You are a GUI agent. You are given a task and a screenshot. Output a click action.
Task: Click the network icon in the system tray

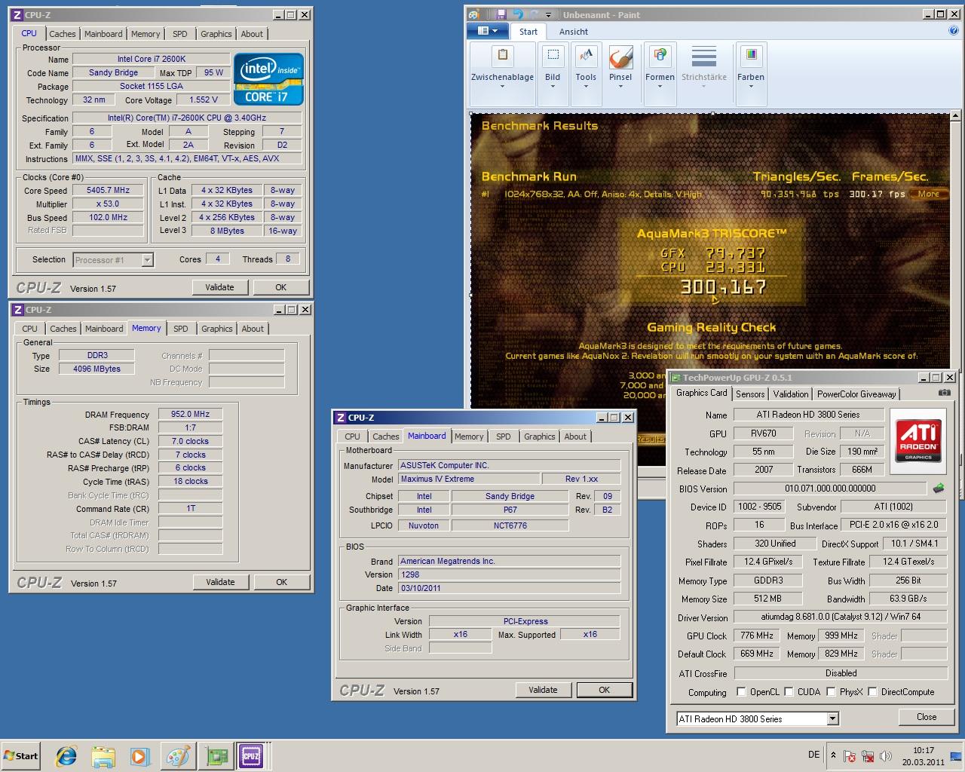(868, 756)
